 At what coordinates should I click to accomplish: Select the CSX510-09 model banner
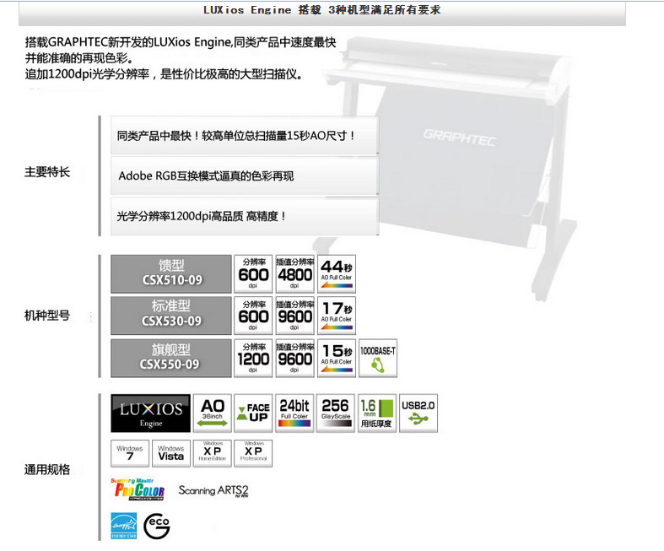tap(171, 274)
